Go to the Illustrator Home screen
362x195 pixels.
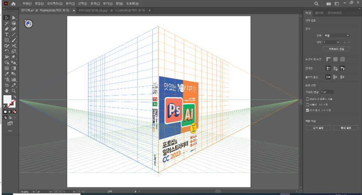pyautogui.click(x=13, y=3)
